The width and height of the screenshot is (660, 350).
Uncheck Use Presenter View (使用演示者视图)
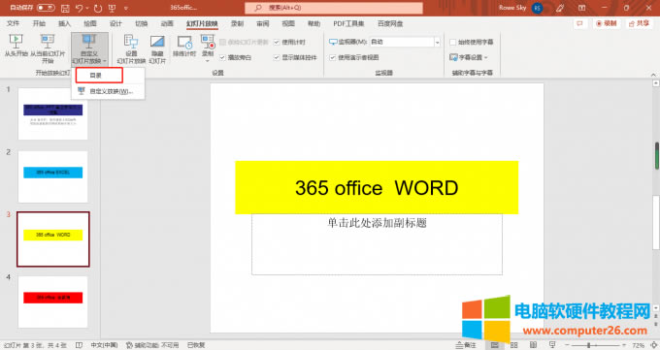pyautogui.click(x=333, y=57)
